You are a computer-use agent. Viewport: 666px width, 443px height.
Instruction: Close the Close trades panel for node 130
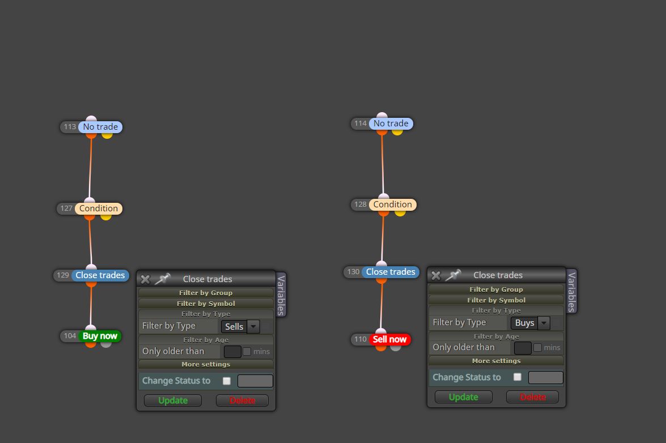(436, 276)
